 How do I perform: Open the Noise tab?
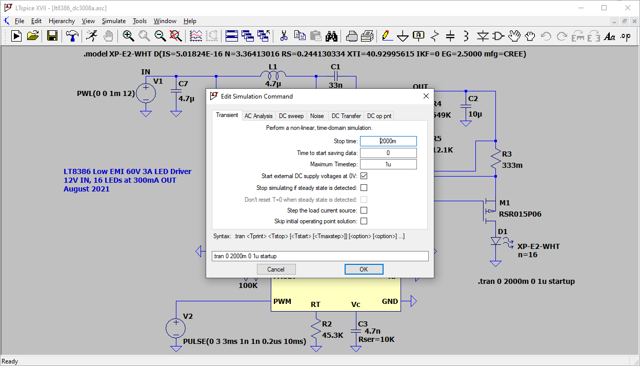[317, 116]
